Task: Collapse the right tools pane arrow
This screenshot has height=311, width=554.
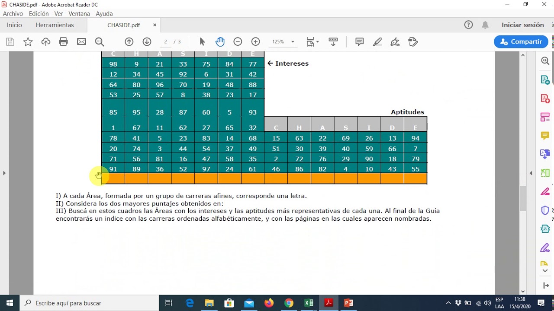Action: tap(531, 173)
